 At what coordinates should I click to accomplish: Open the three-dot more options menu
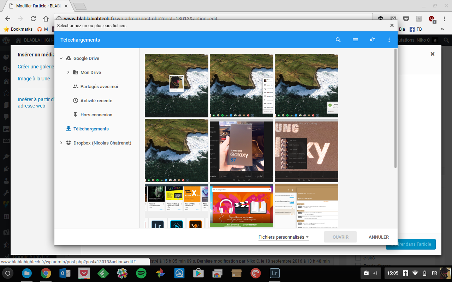(389, 40)
